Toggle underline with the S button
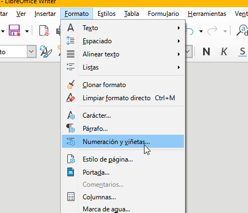248x213 pixels. (x=243, y=51)
